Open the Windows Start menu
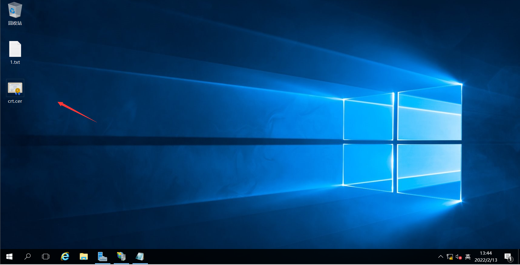The height and width of the screenshot is (265, 520). 9,257
